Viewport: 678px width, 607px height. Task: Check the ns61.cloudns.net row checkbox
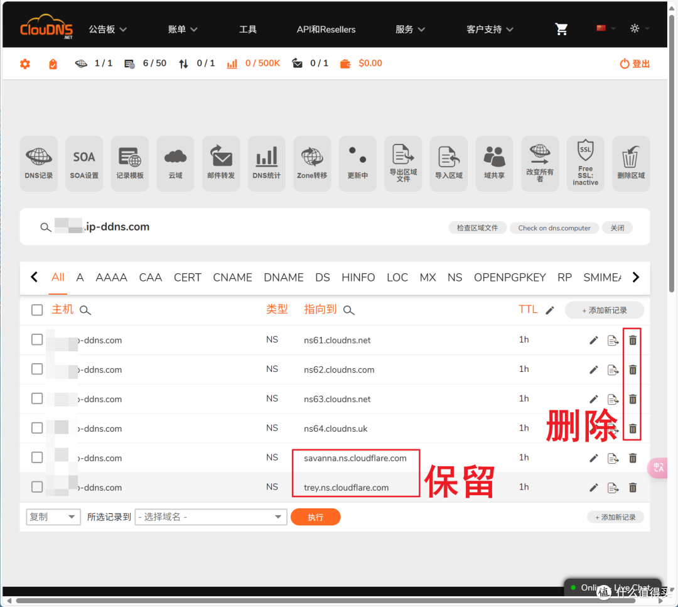tap(37, 339)
